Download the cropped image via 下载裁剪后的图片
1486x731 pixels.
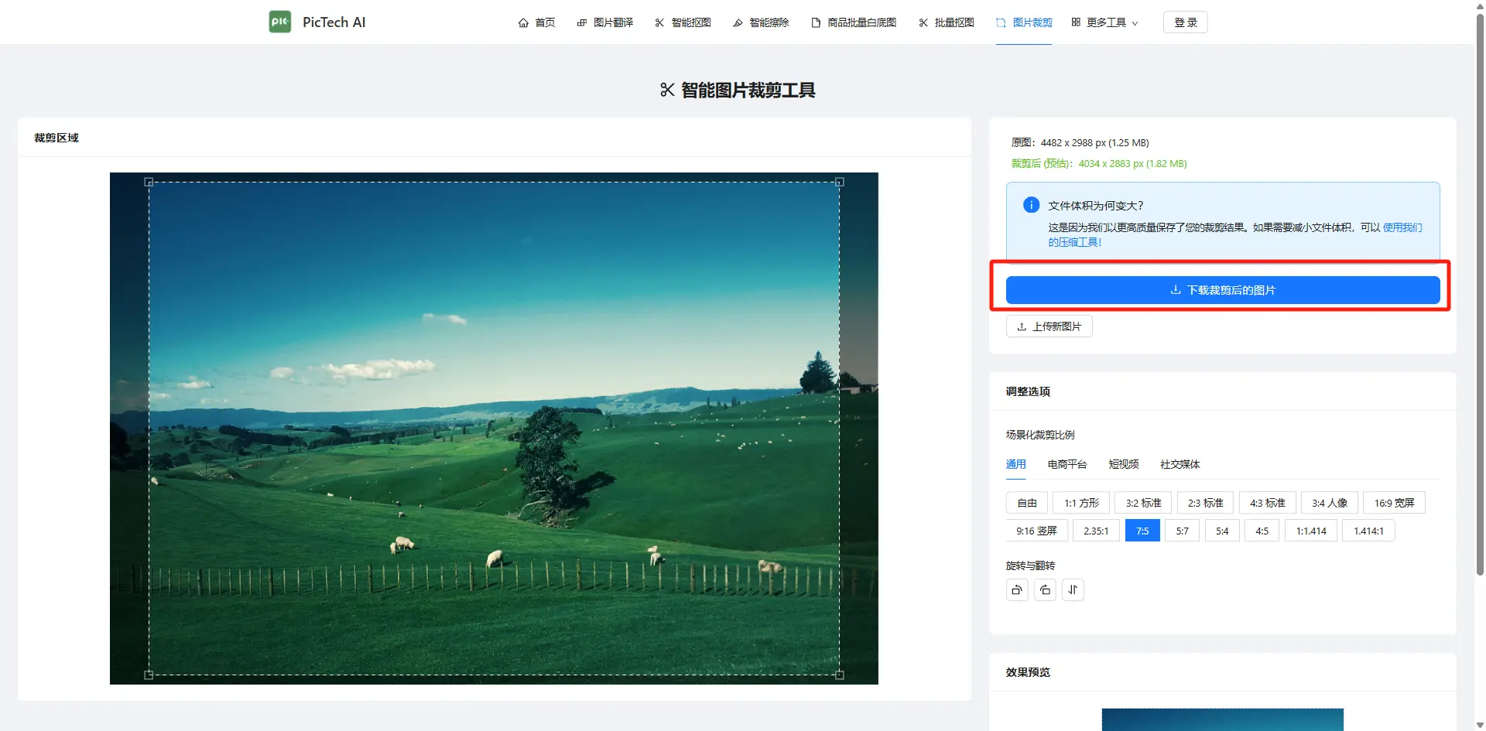pos(1223,290)
